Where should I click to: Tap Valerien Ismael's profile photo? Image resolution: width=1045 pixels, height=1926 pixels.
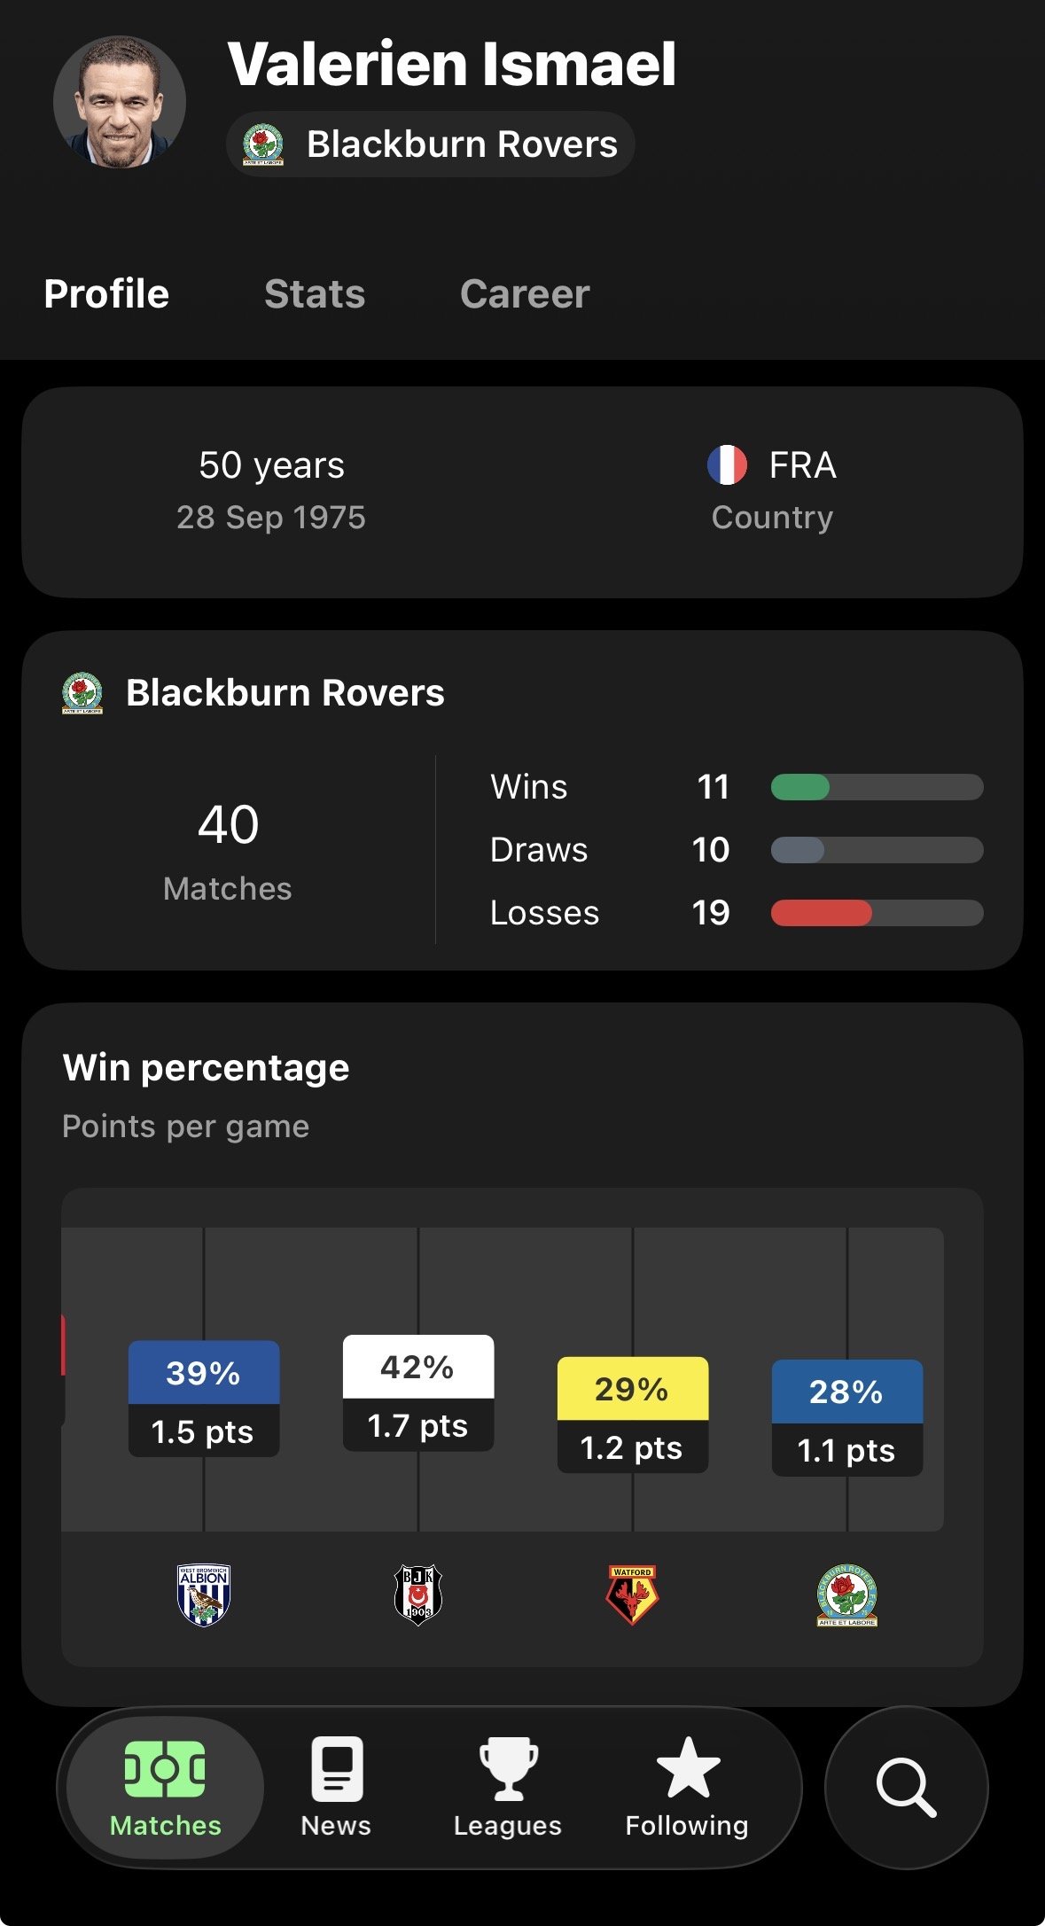point(120,102)
